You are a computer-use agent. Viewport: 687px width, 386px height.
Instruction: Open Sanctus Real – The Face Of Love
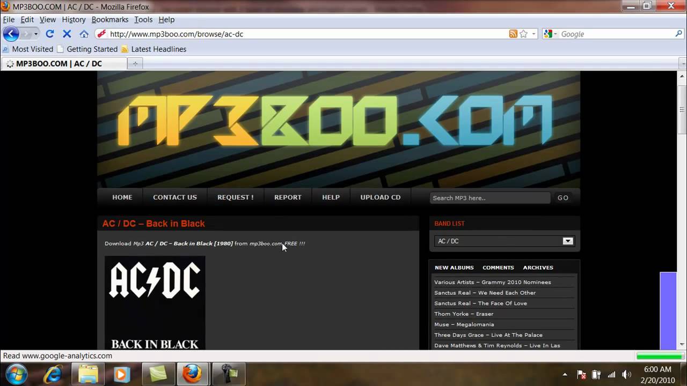click(480, 303)
